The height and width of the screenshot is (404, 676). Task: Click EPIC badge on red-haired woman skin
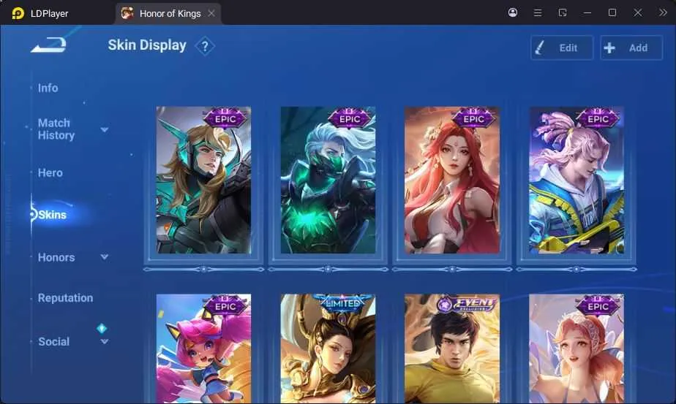click(474, 118)
